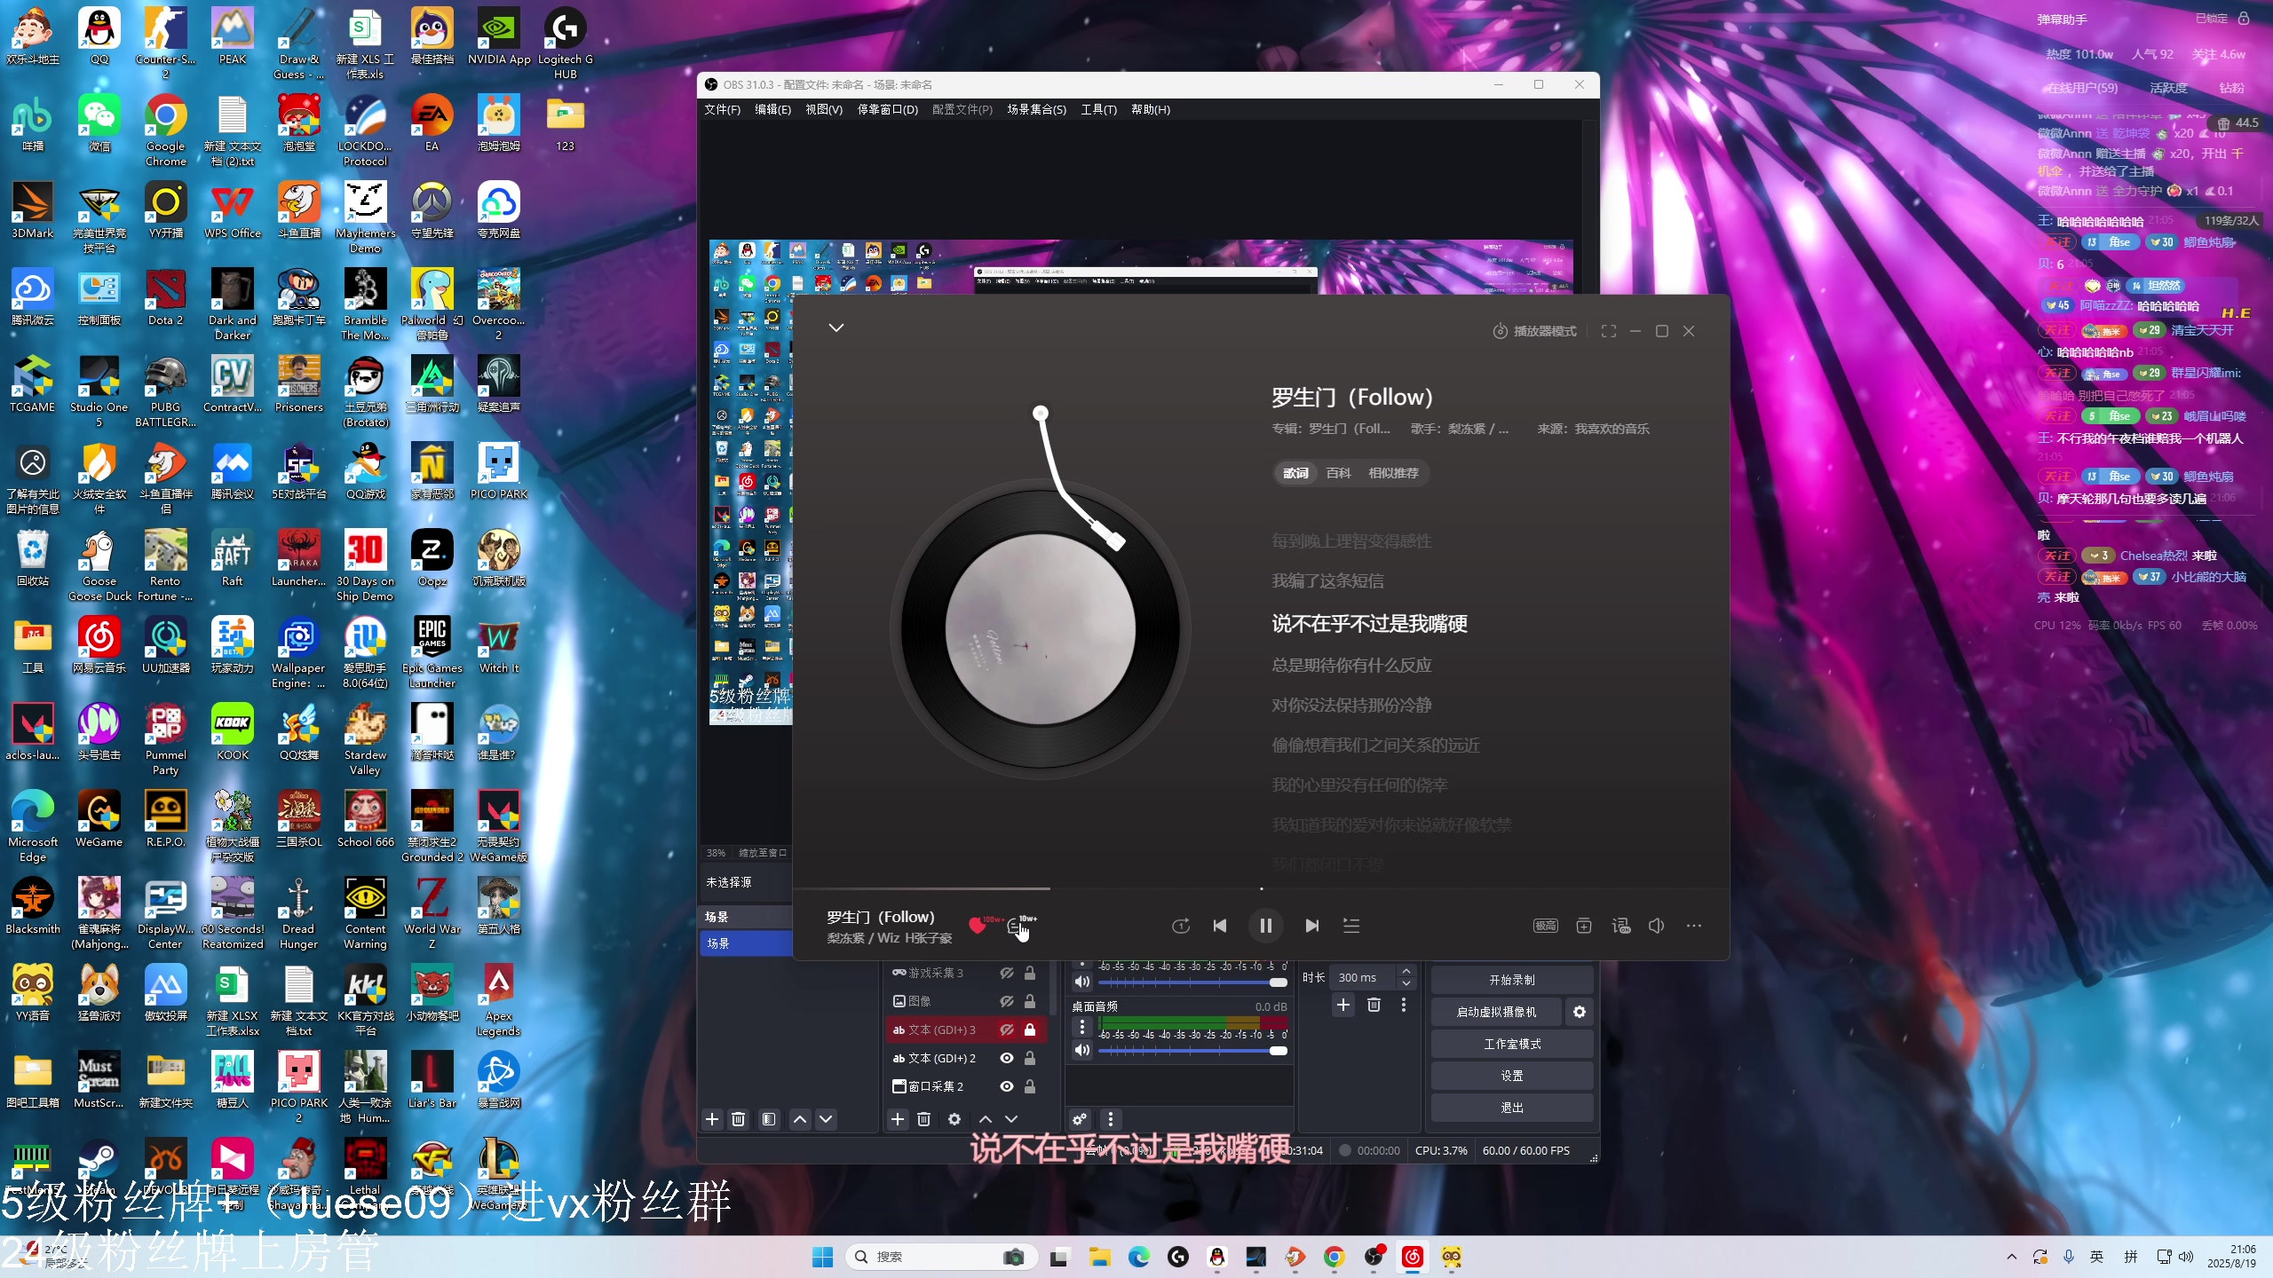Add a new OBS scene

pos(712,1119)
